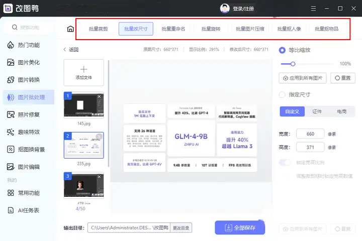Click the back arrow next to 返回
The image size is (362, 241).
[65, 49]
